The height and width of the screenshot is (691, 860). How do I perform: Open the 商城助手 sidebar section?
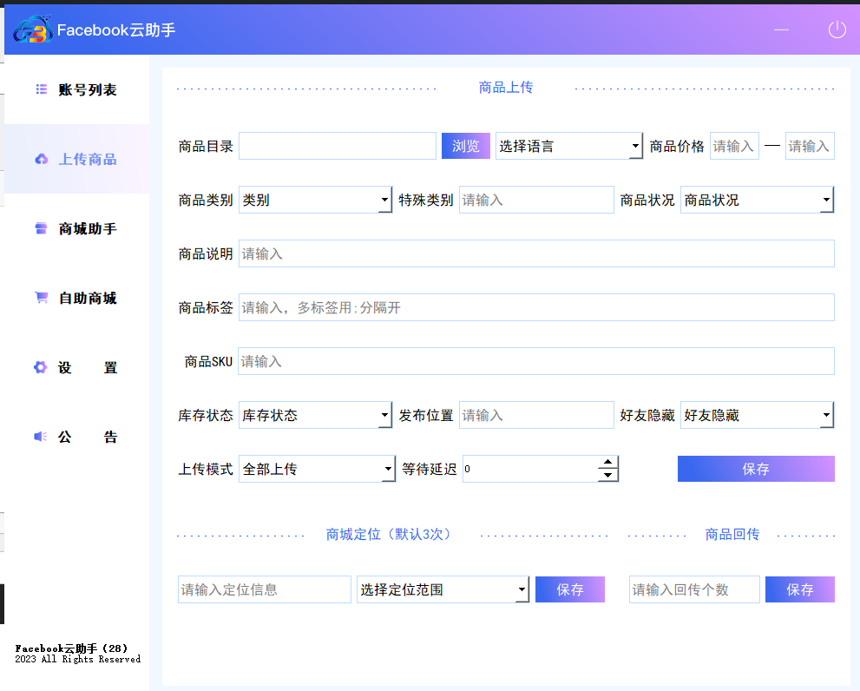[x=87, y=228]
